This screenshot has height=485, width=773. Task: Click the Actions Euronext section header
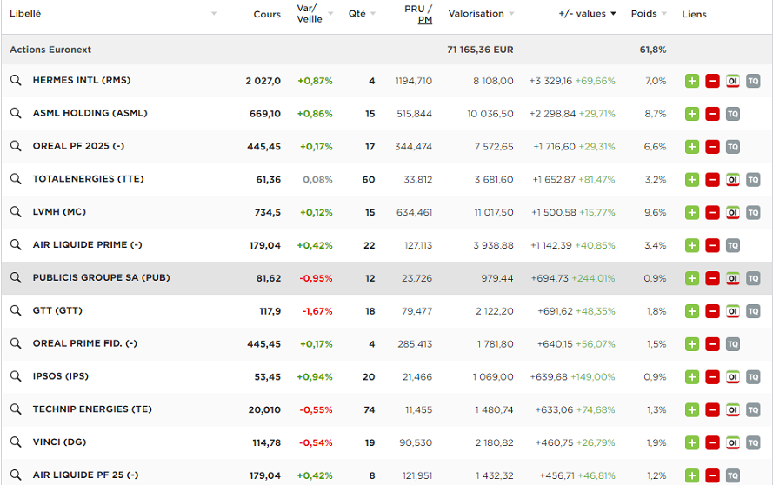[50, 50]
